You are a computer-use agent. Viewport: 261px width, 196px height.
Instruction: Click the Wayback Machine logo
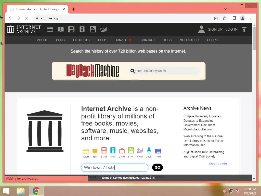click(93, 71)
